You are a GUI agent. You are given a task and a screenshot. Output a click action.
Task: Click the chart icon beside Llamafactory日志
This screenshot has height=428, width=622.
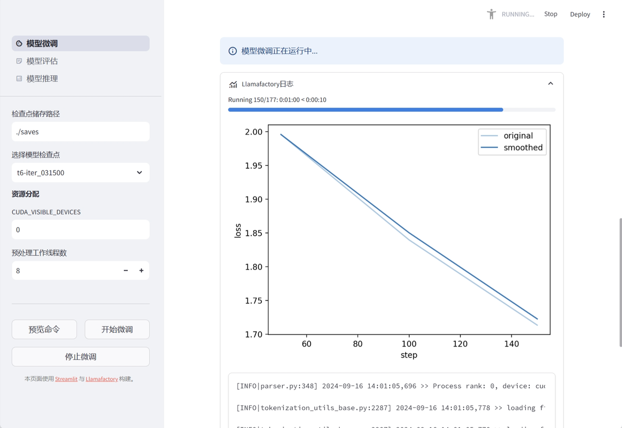click(x=233, y=84)
